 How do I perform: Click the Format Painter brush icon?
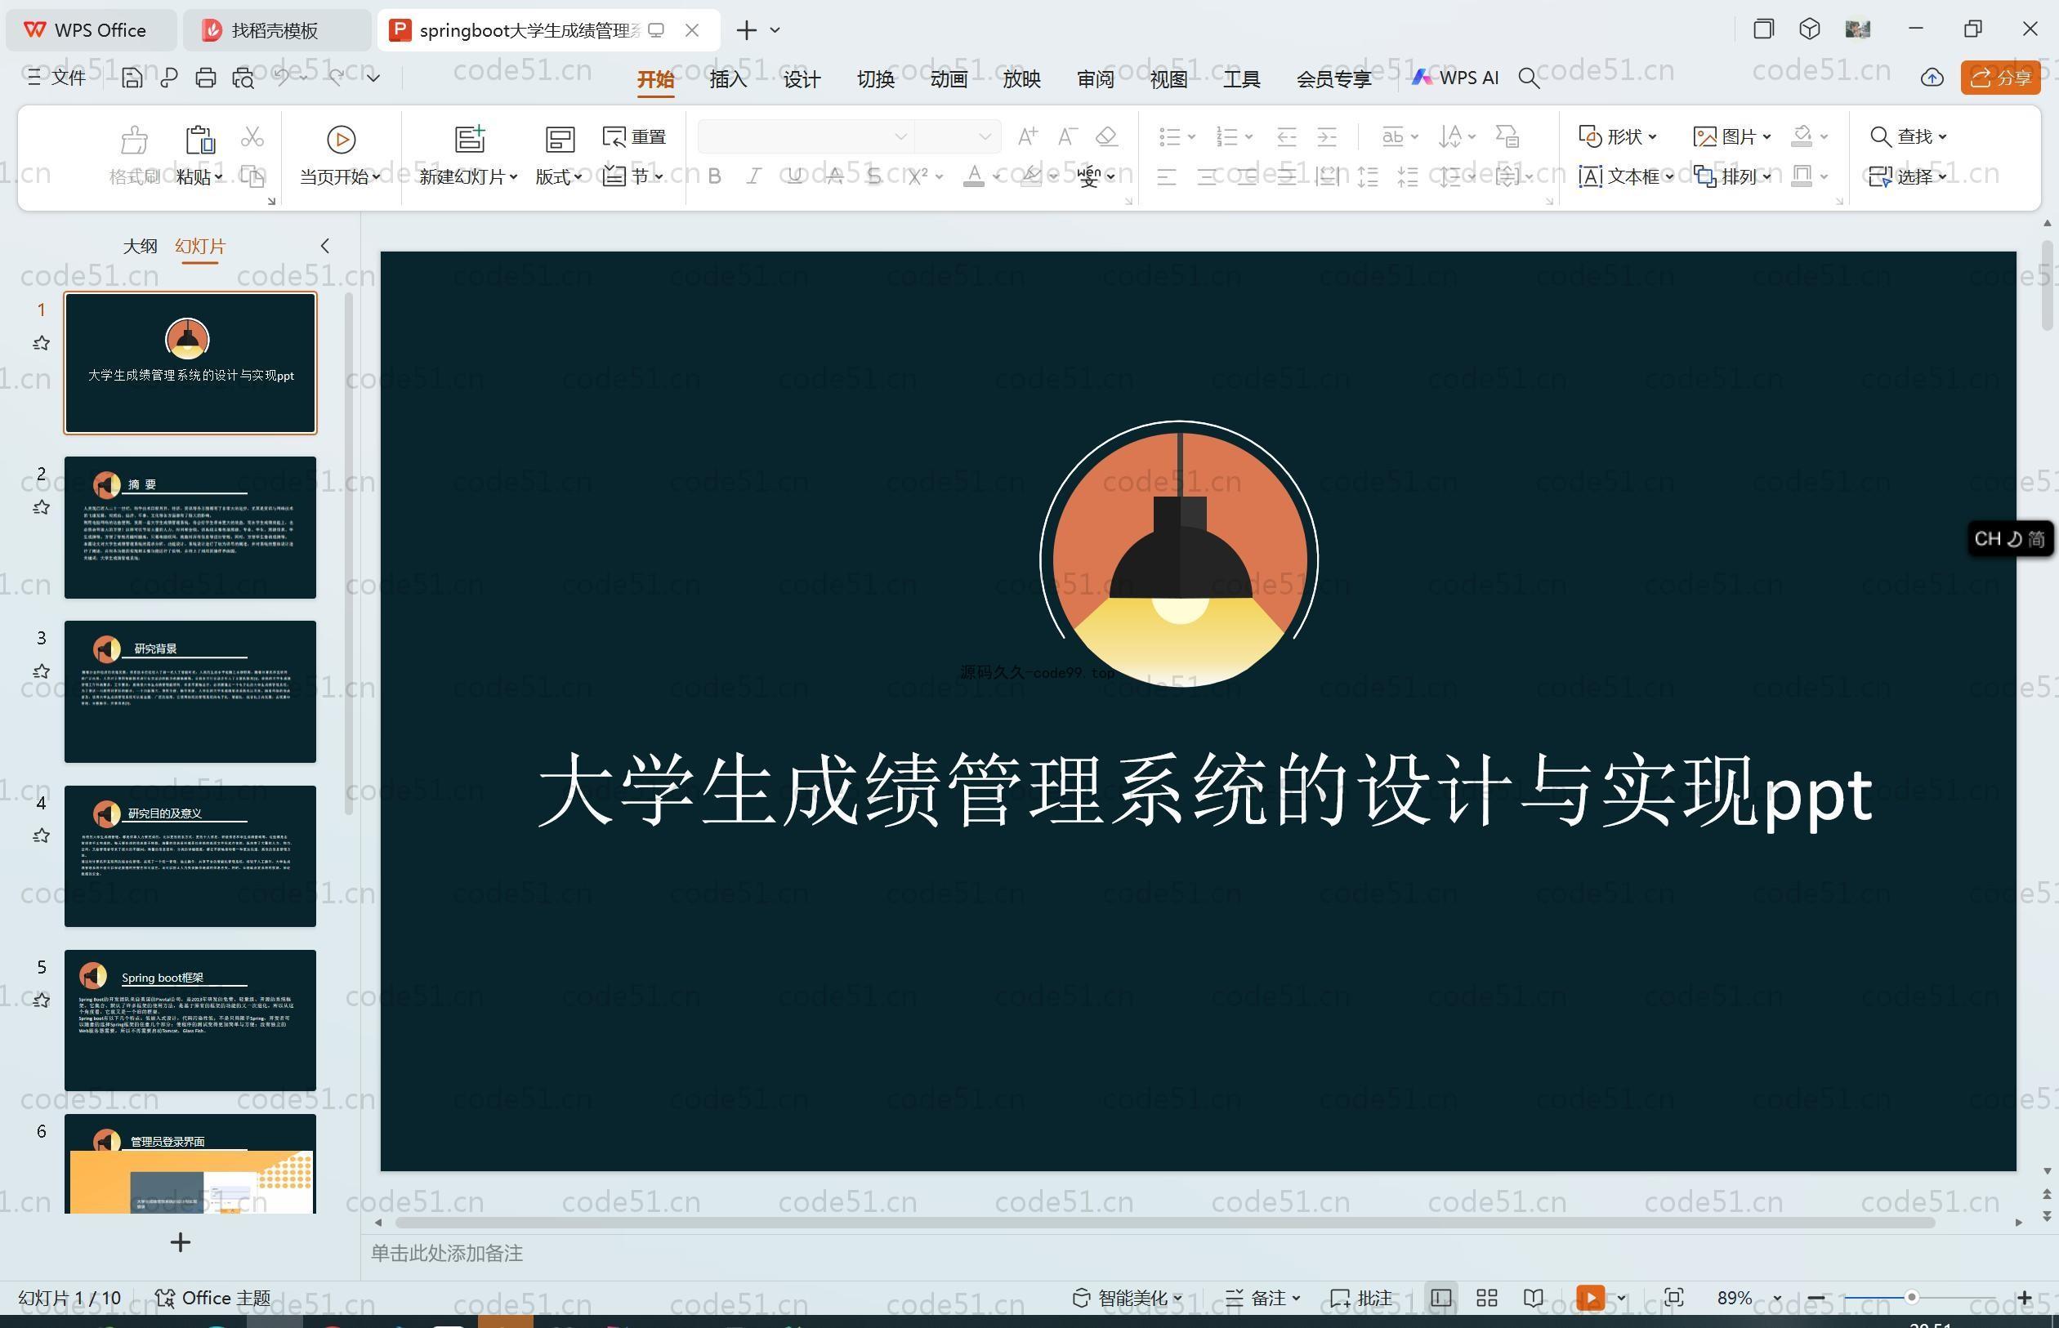(135, 139)
